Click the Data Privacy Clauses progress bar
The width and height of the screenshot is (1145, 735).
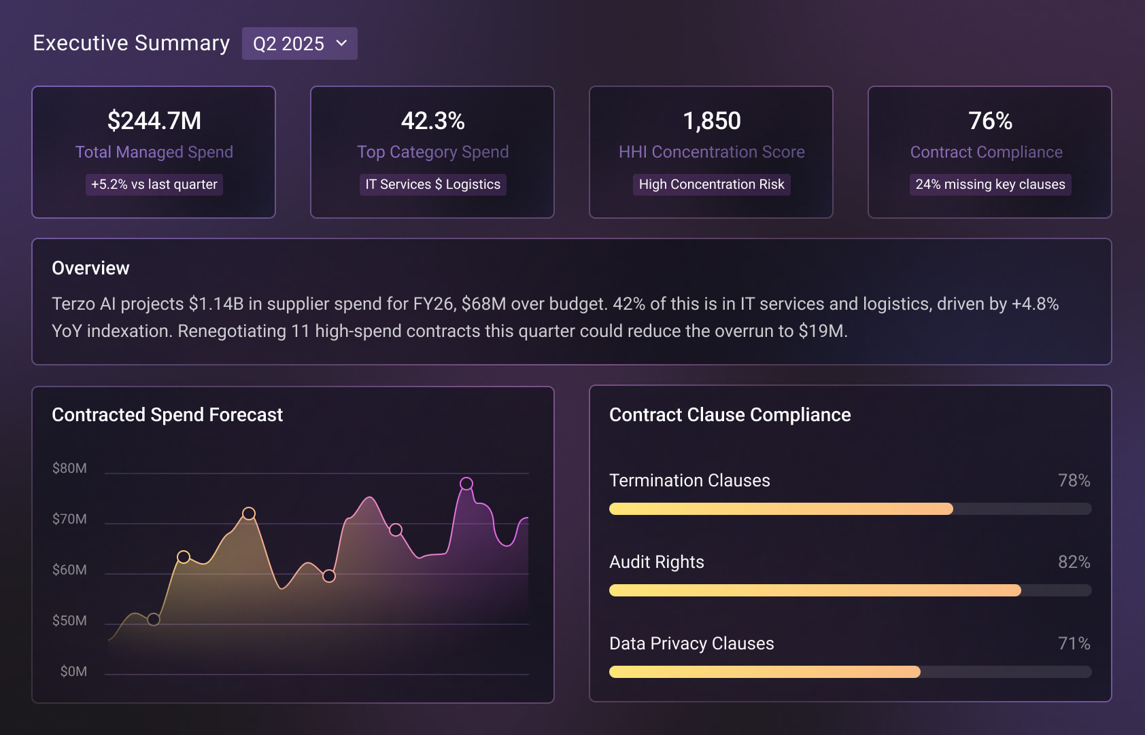tap(850, 672)
